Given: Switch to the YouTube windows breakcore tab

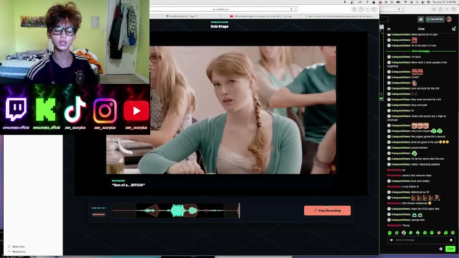Looking at the screenshot, I should 261,16.
